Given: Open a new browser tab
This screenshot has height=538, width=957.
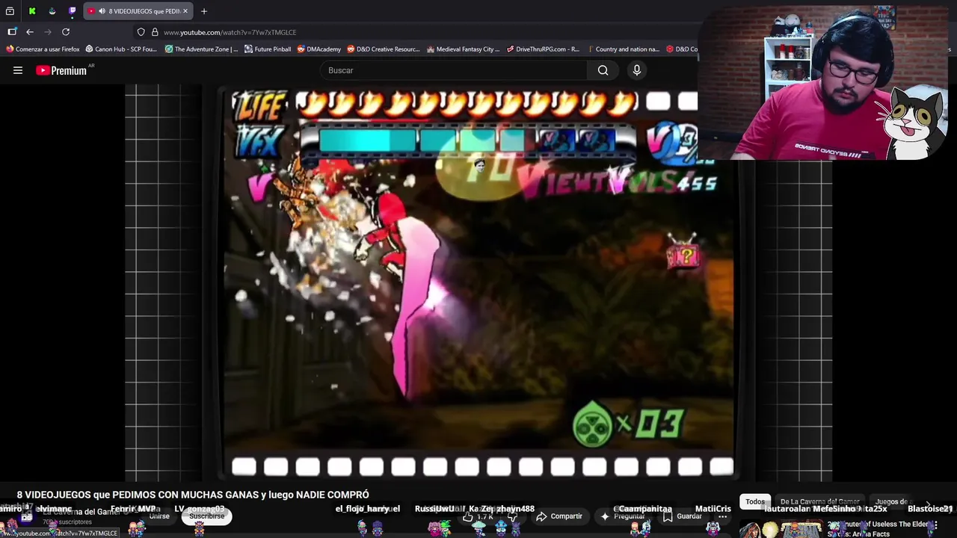Looking at the screenshot, I should point(204,11).
